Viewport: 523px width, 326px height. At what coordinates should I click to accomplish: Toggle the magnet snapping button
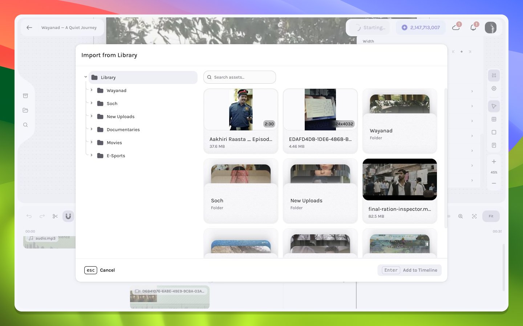(x=68, y=216)
